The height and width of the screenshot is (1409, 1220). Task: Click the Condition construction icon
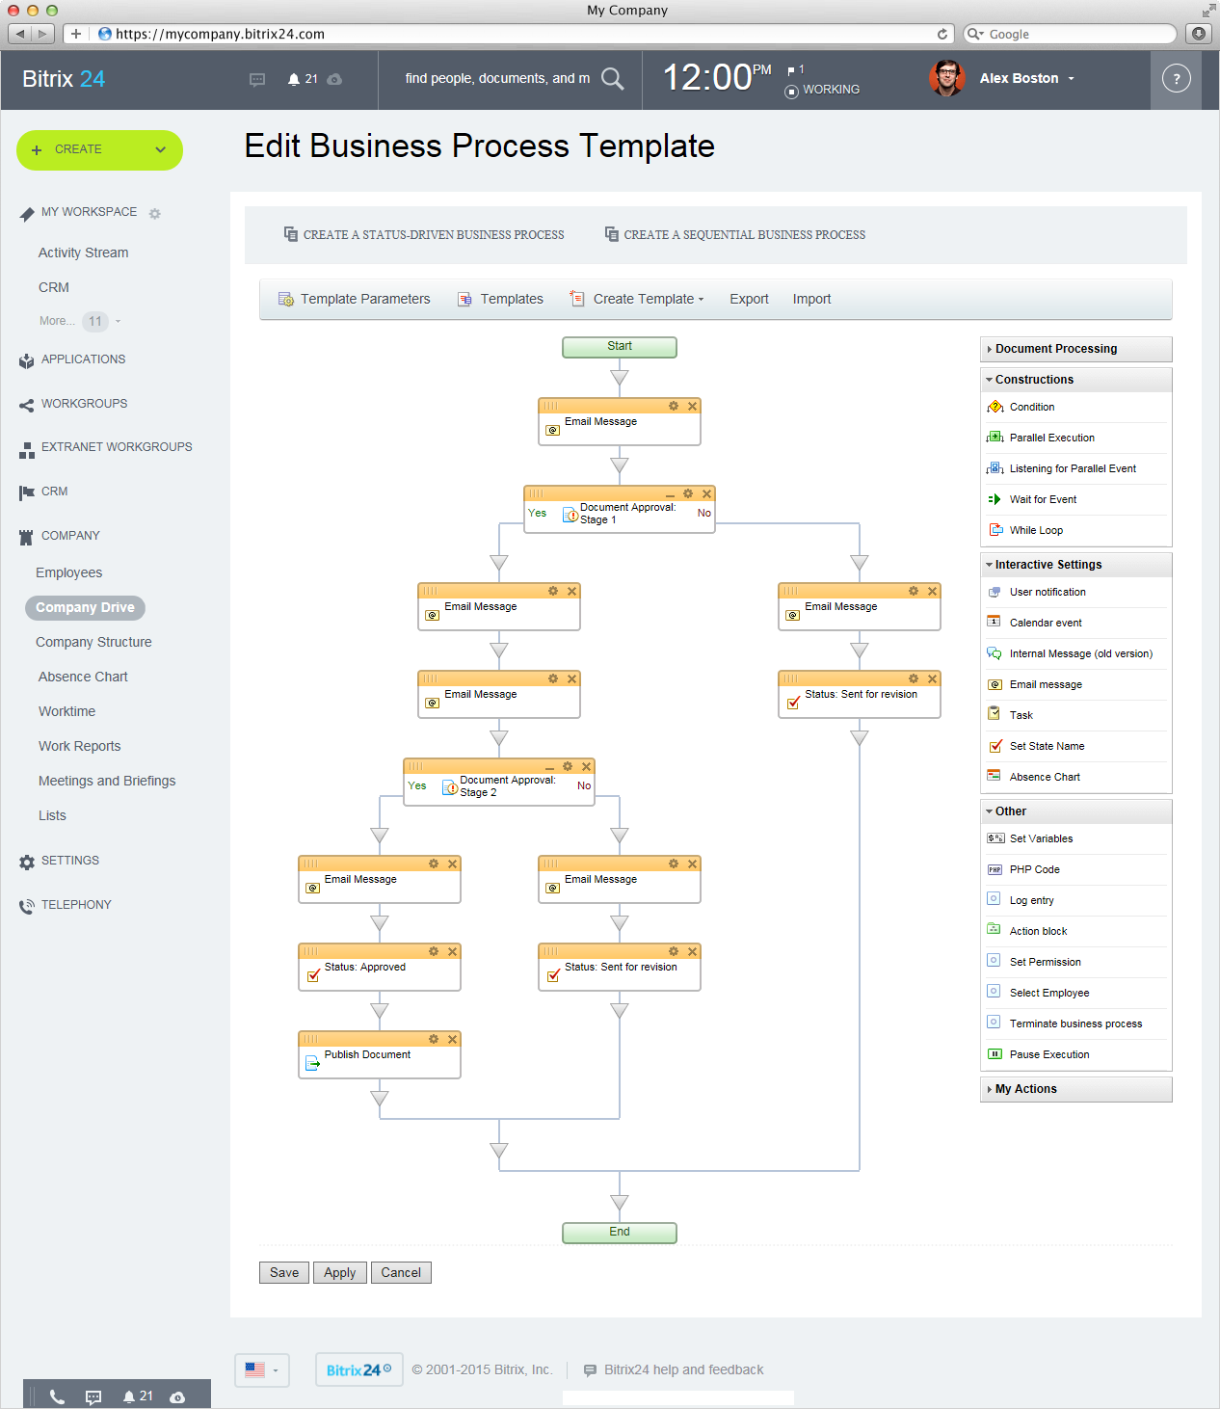(x=995, y=407)
